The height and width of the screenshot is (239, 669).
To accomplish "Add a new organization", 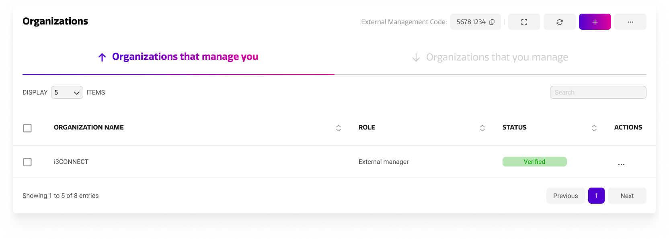I will pyautogui.click(x=595, y=22).
